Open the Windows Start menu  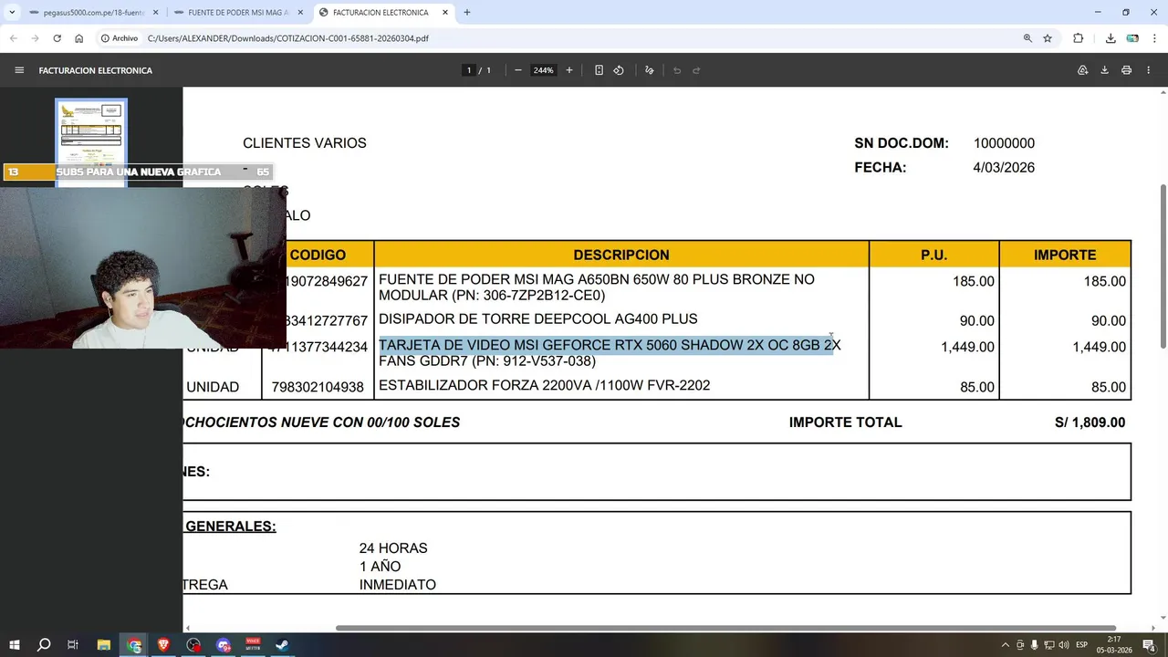pos(15,645)
